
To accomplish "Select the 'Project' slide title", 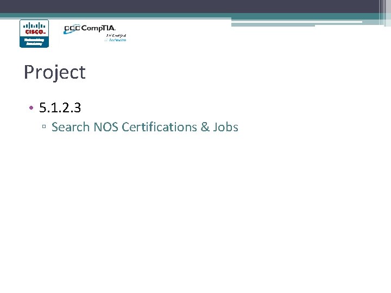I will pyautogui.click(x=55, y=73).
